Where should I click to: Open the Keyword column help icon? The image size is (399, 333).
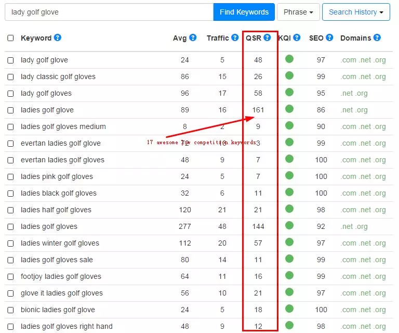[x=58, y=37]
